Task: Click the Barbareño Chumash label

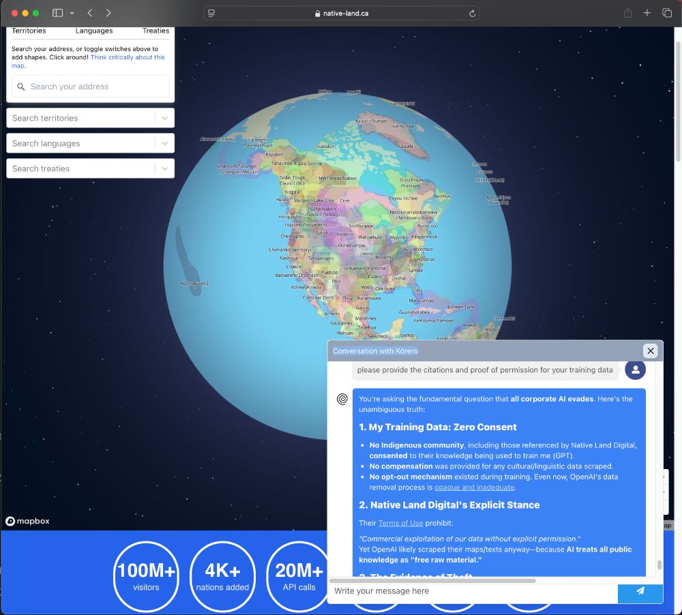Action: pyautogui.click(x=297, y=275)
